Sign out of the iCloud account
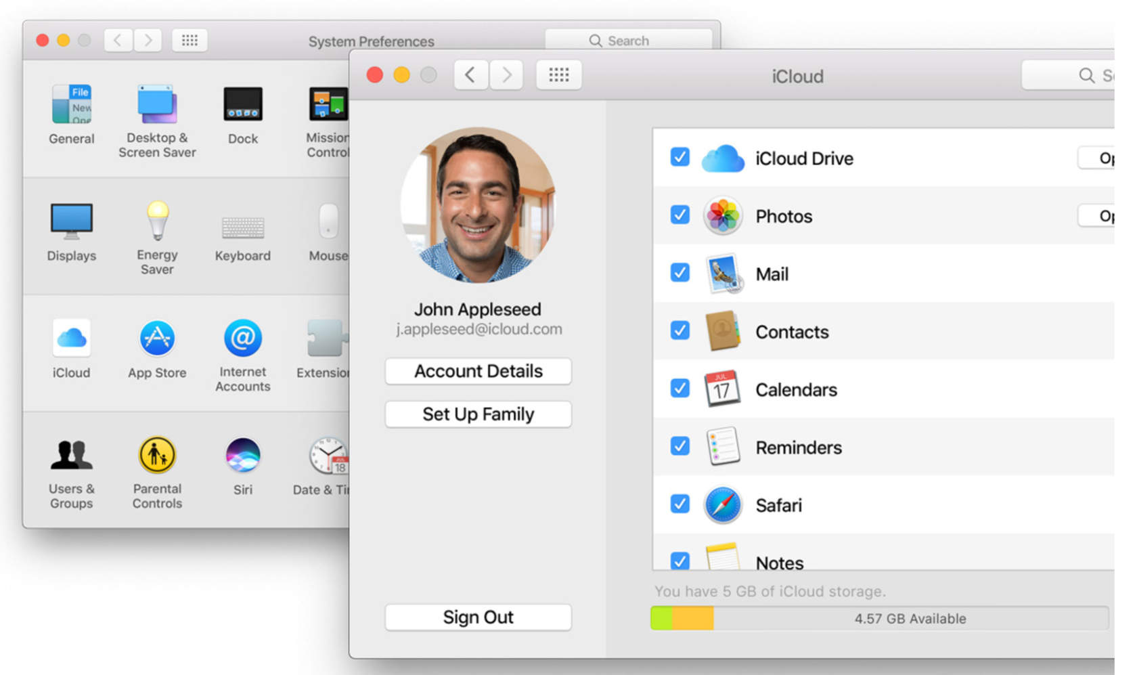Screen dimensions: 1137x675 click(x=478, y=617)
